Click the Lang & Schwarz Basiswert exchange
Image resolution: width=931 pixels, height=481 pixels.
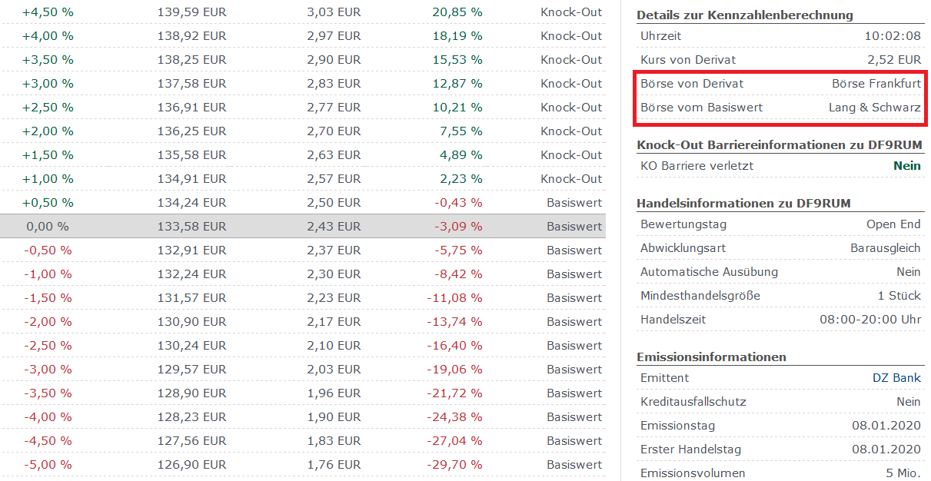coord(874,108)
